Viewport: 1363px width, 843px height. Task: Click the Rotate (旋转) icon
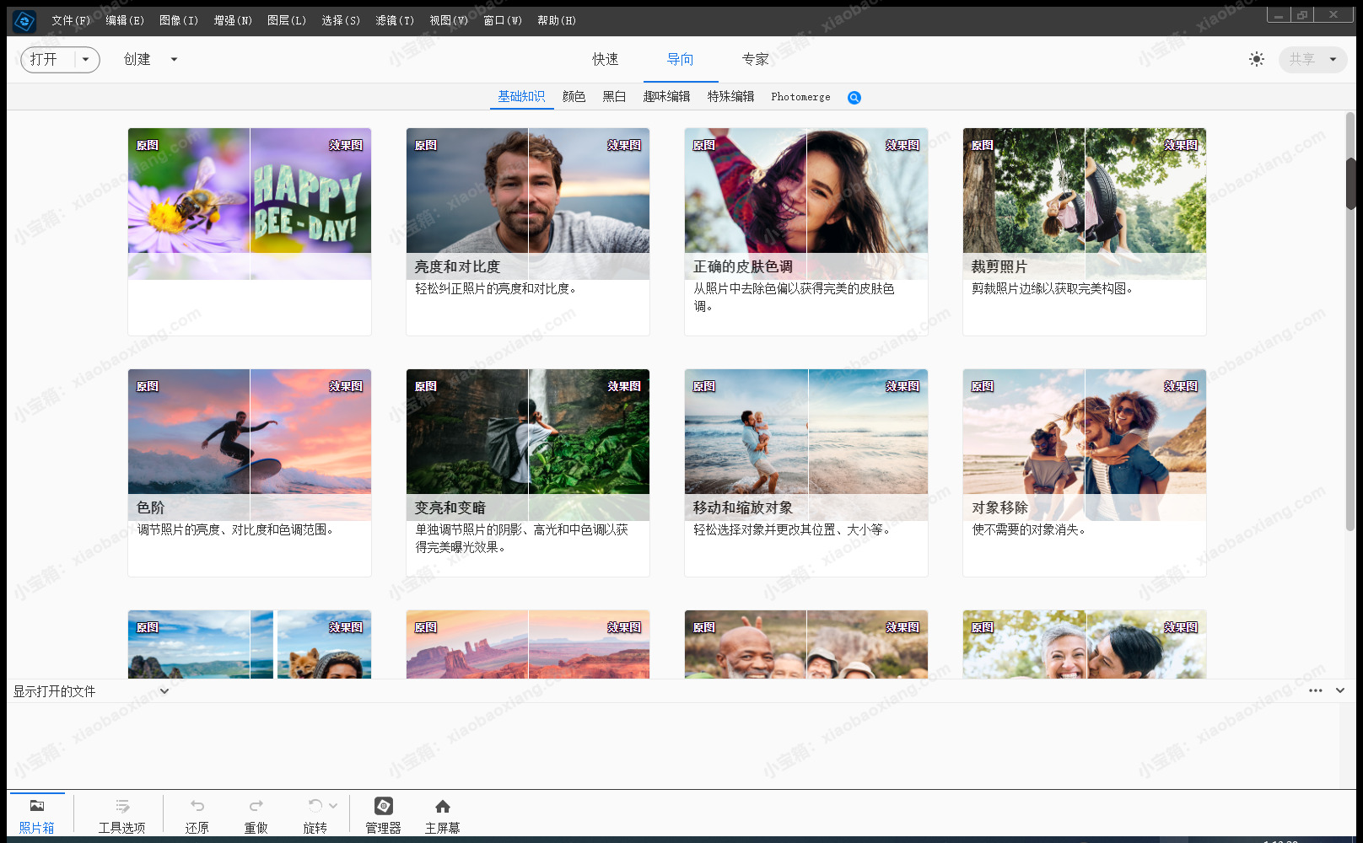point(315,806)
